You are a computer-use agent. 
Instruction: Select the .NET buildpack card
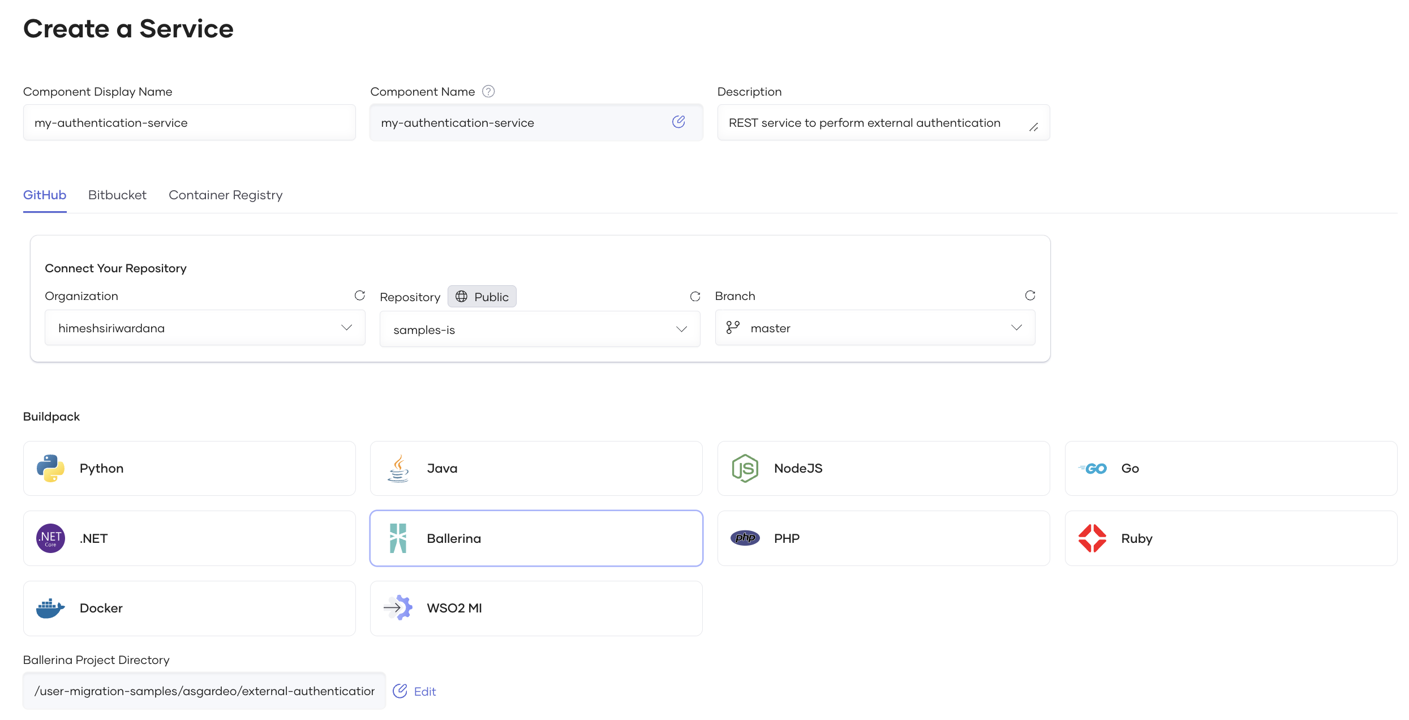pyautogui.click(x=190, y=538)
